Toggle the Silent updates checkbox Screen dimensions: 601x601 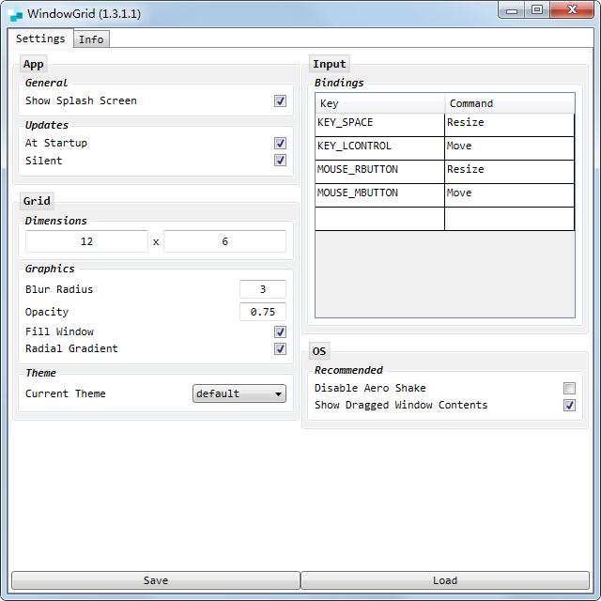point(280,161)
